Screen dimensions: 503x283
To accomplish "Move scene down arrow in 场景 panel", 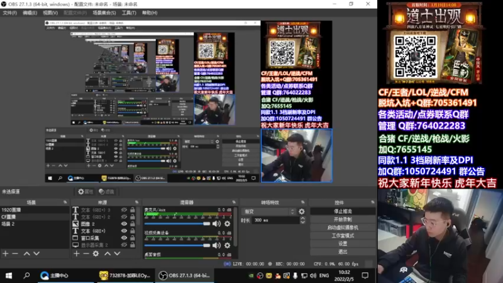I will pyautogui.click(x=36, y=253).
